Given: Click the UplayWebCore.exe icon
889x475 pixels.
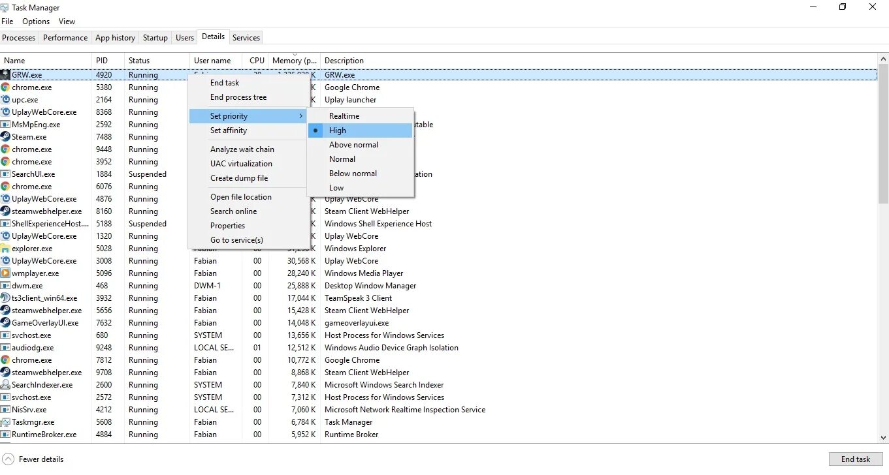Looking at the screenshot, I should (7, 112).
